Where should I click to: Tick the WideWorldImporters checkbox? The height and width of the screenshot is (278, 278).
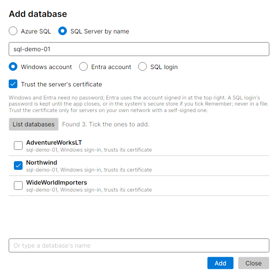18,185
